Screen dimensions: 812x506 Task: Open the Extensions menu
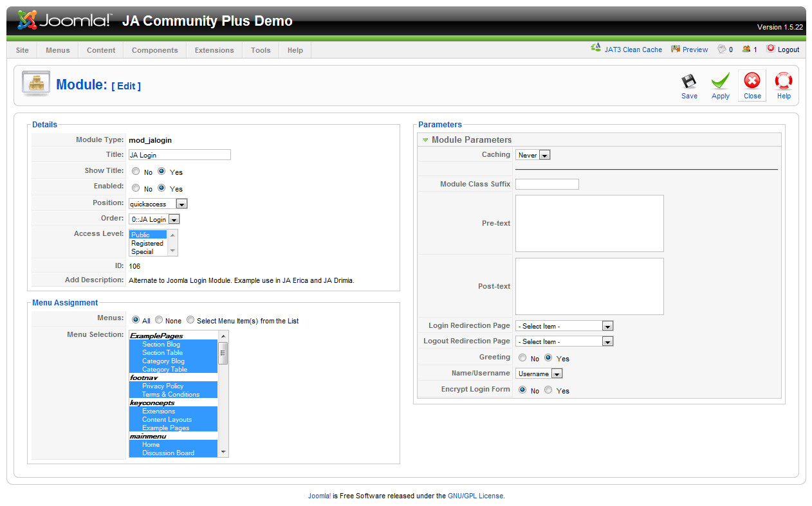tap(214, 50)
